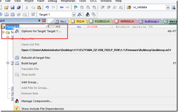Navigate forwards with the right arrow
This screenshot has width=178, height=112.
point(67,7)
